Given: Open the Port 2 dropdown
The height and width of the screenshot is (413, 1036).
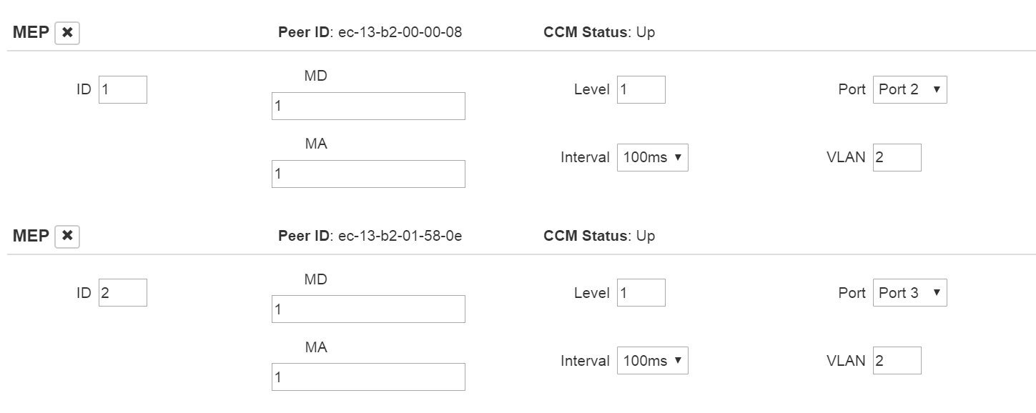Looking at the screenshot, I should tap(909, 90).
